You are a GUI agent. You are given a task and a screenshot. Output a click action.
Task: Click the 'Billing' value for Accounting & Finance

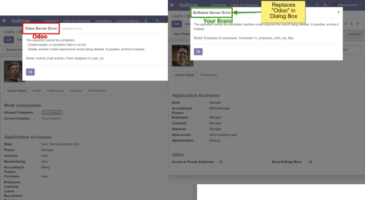coord(46,167)
